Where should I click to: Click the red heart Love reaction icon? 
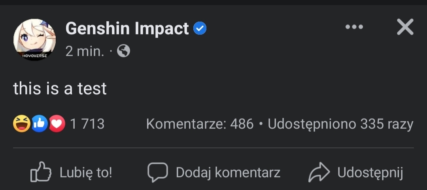click(x=57, y=124)
